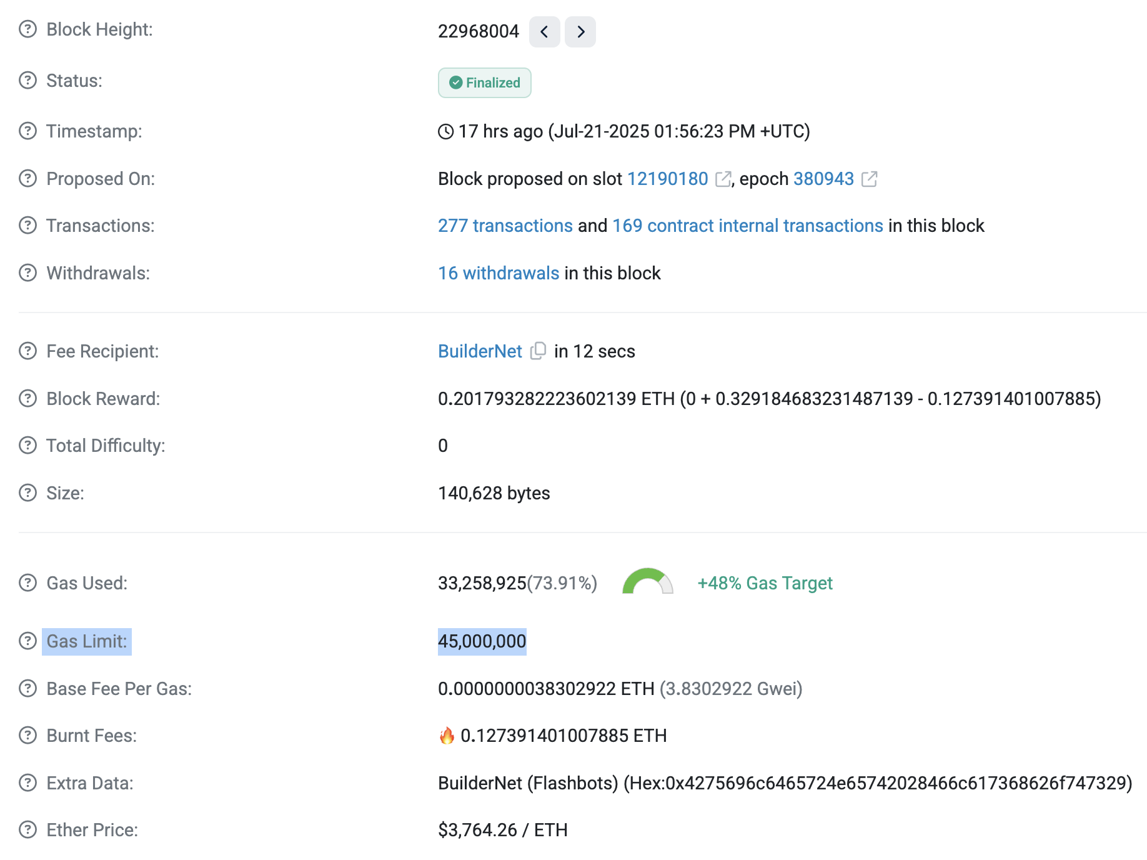
Task: Go to the next block with right chevron
Action: tap(580, 32)
